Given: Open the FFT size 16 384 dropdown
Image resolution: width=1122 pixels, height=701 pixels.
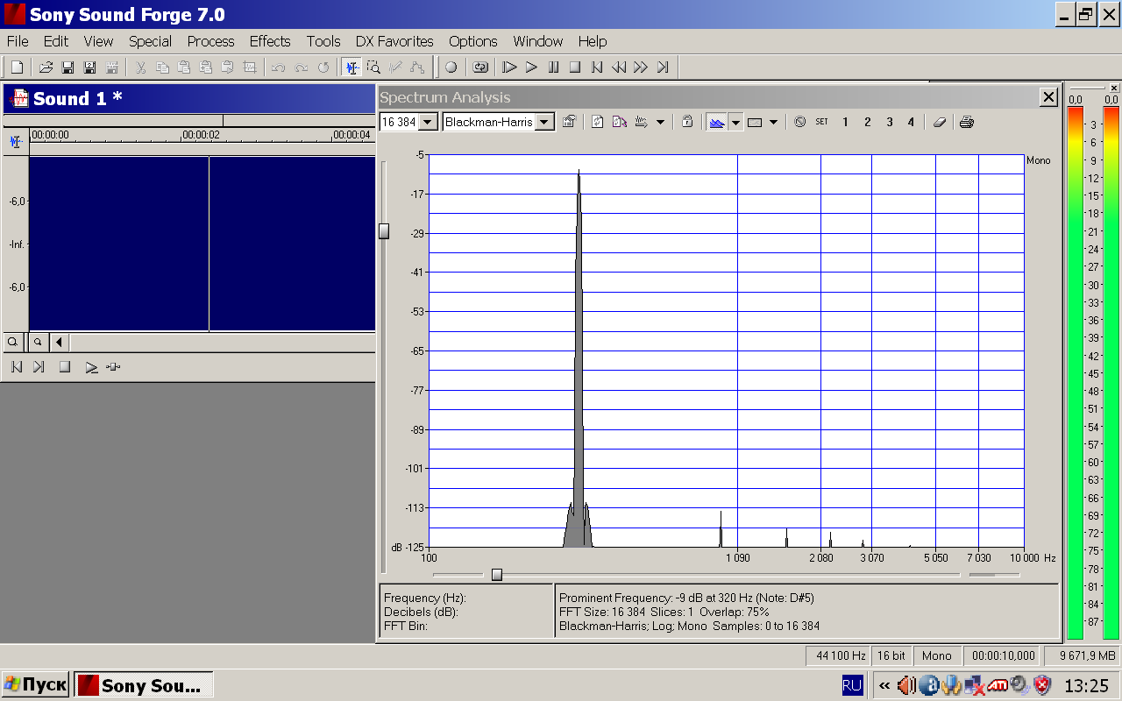Looking at the screenshot, I should point(429,123).
